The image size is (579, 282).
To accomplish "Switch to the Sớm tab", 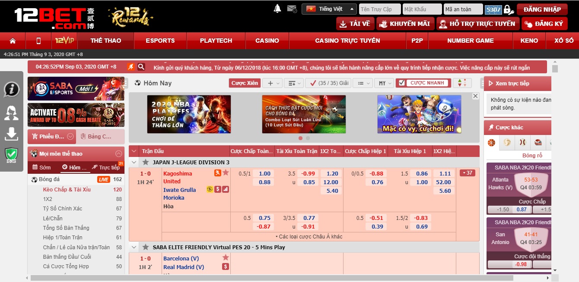I will point(41,167).
